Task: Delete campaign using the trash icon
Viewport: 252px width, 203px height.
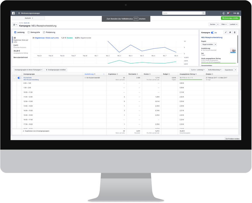Action: (234, 32)
